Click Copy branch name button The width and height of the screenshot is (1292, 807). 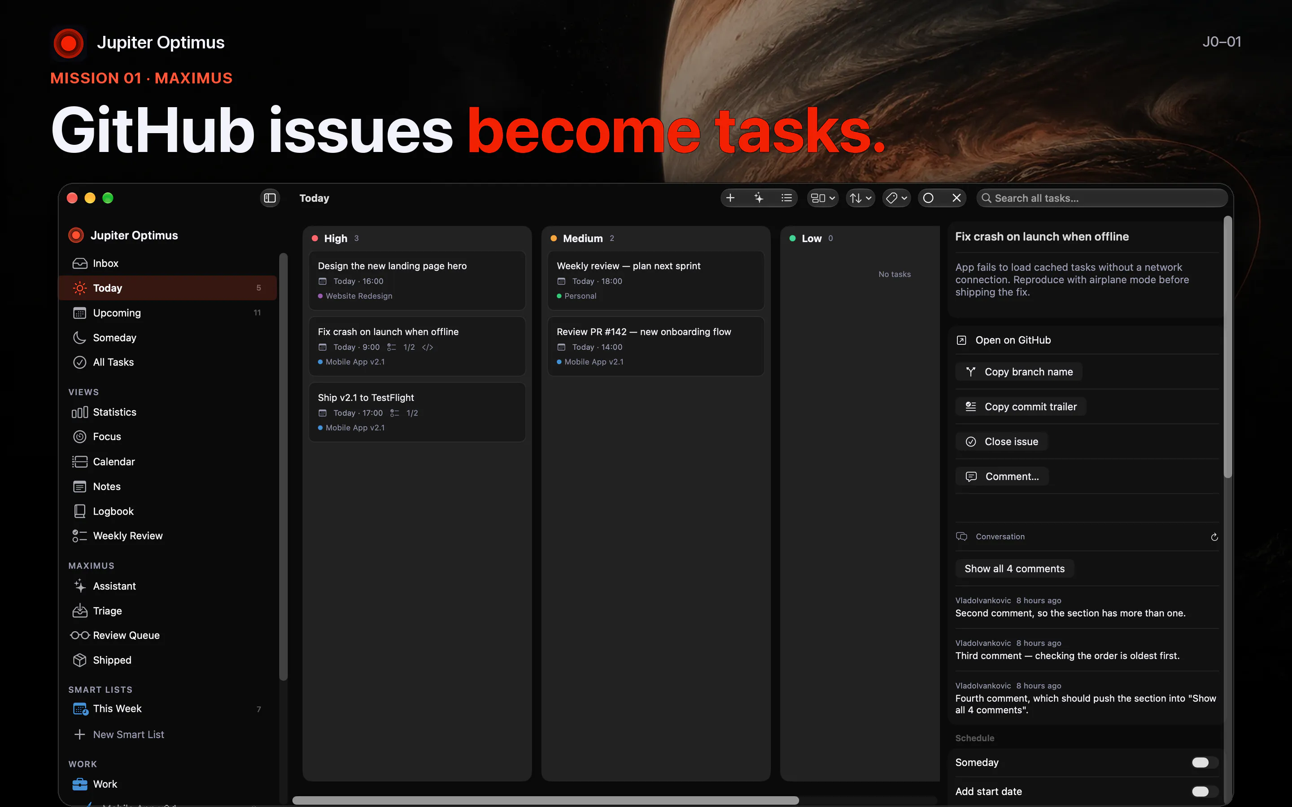(1019, 372)
